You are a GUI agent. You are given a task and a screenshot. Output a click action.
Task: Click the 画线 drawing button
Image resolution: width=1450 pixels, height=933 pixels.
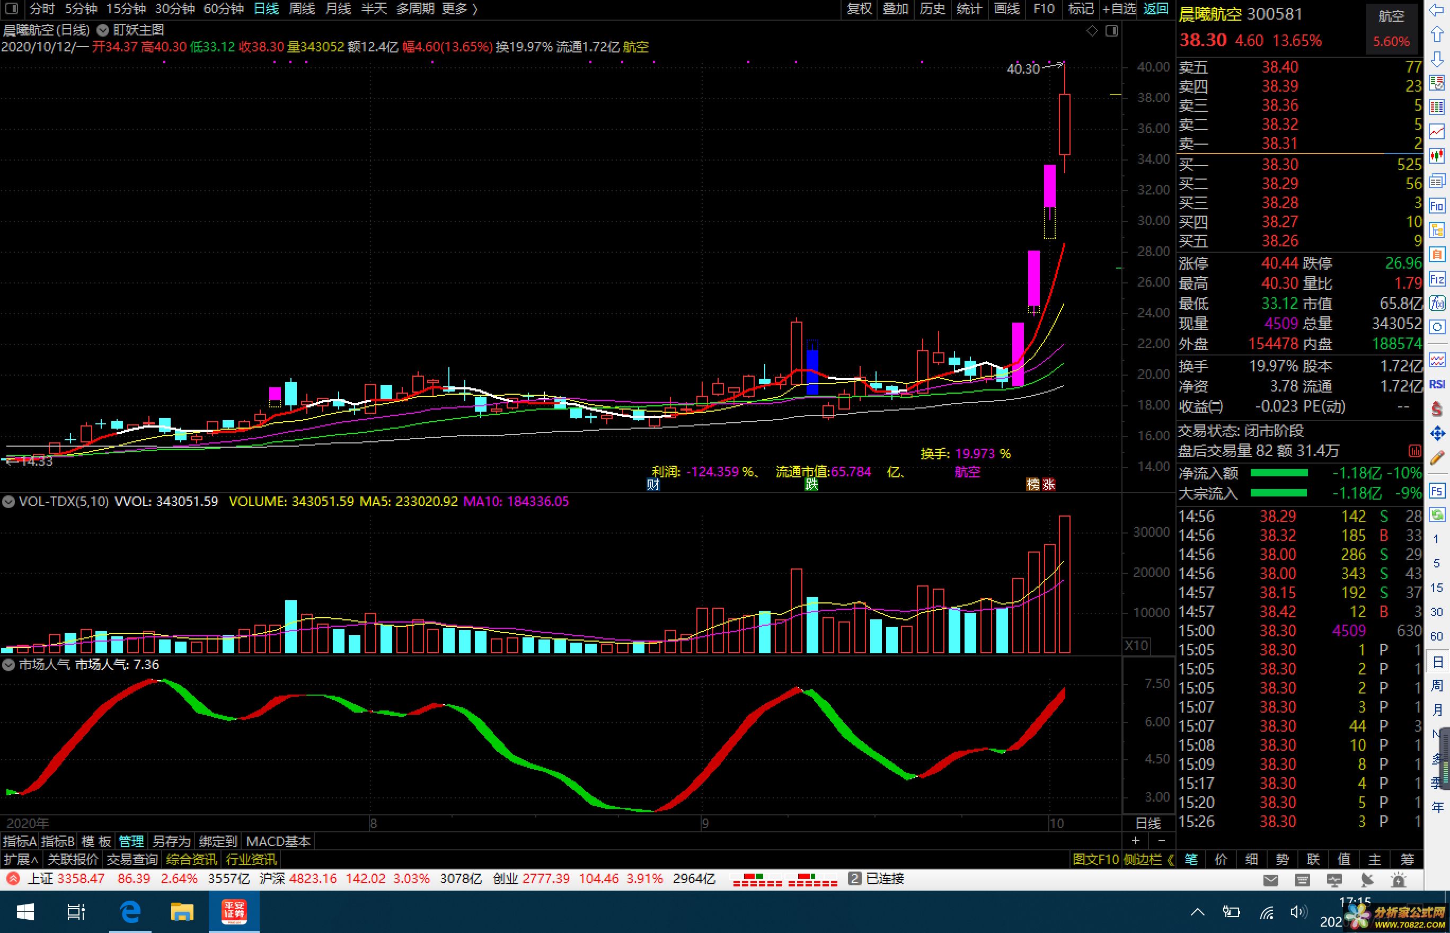tap(1007, 8)
